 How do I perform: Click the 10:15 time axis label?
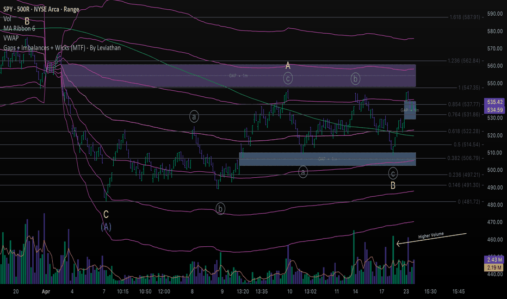click(x=122, y=291)
